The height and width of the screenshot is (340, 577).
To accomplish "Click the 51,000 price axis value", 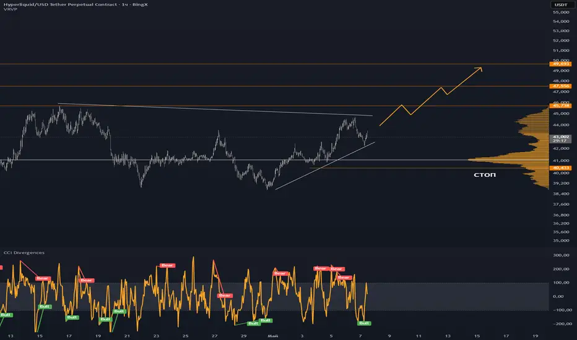I will coord(561,50).
